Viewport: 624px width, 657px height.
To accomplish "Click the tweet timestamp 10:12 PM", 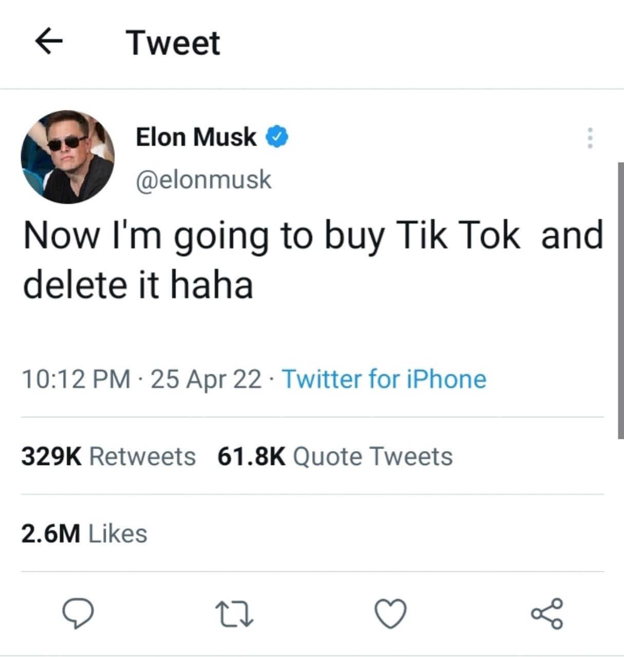I will tap(76, 379).
